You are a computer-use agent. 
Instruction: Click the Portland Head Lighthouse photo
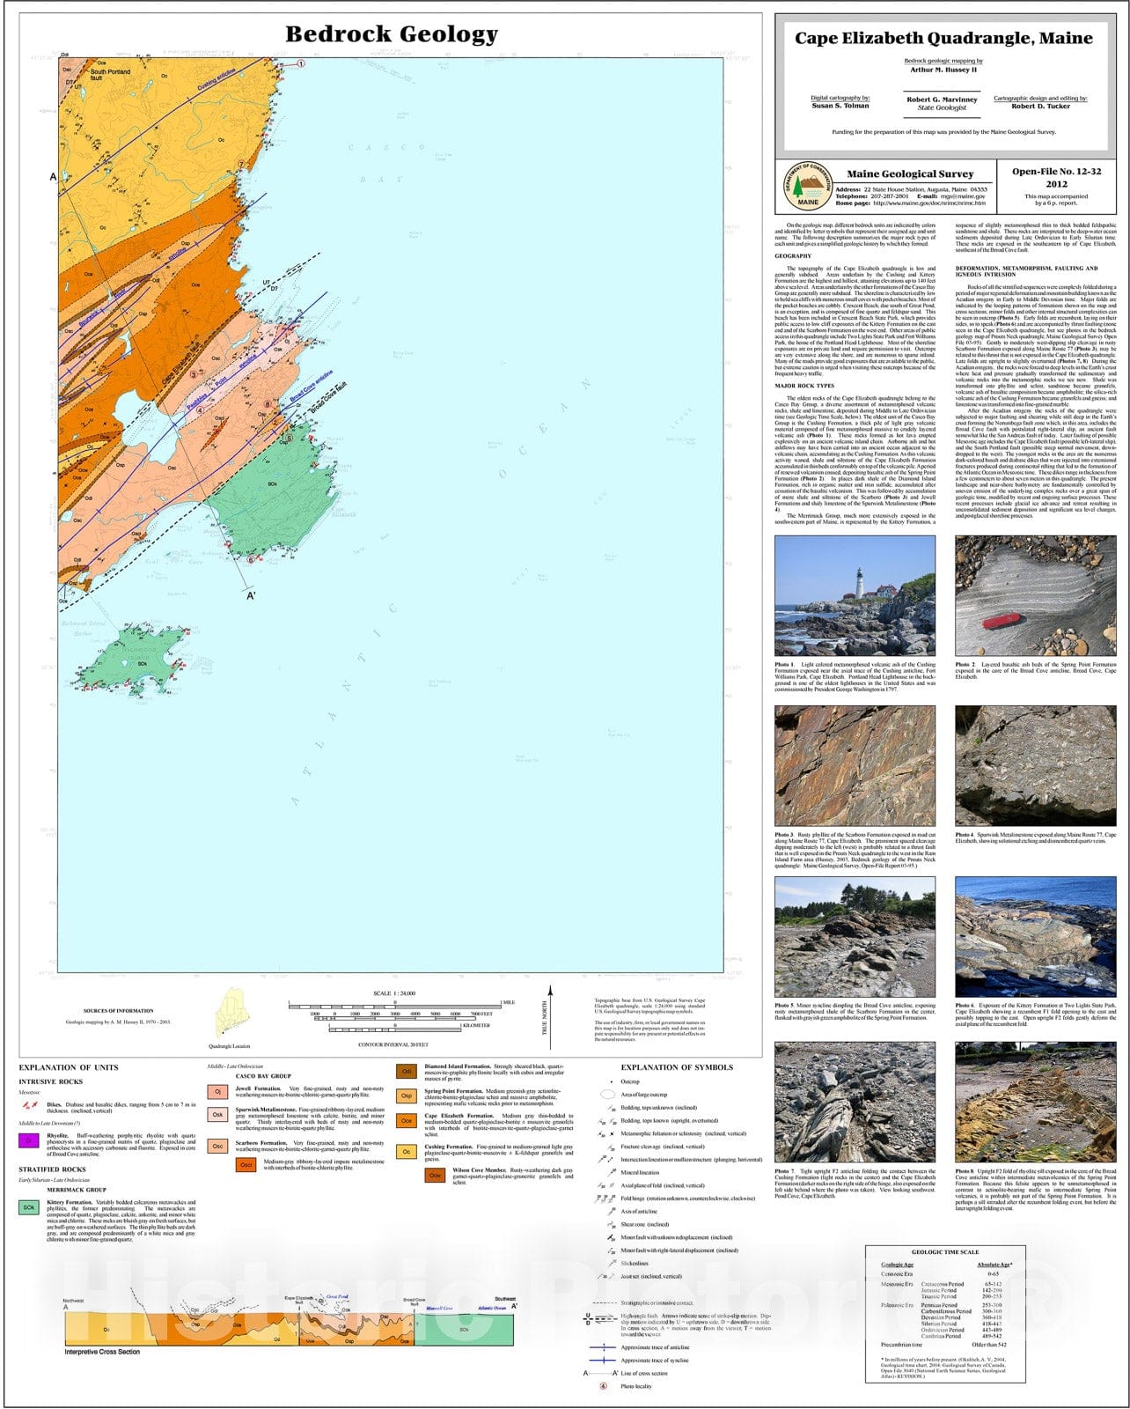click(855, 596)
